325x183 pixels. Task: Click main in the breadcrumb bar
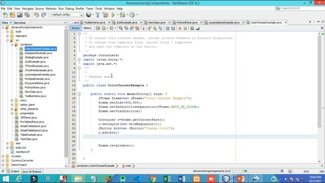pyautogui.click(x=128, y=166)
